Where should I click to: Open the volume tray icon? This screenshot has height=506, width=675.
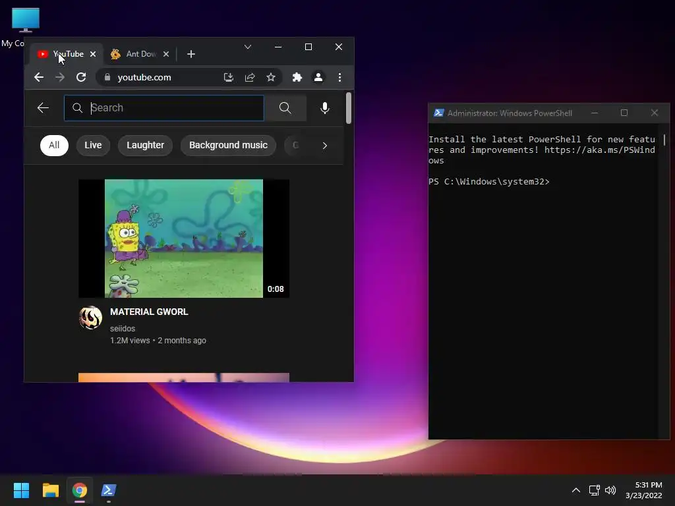click(610, 490)
